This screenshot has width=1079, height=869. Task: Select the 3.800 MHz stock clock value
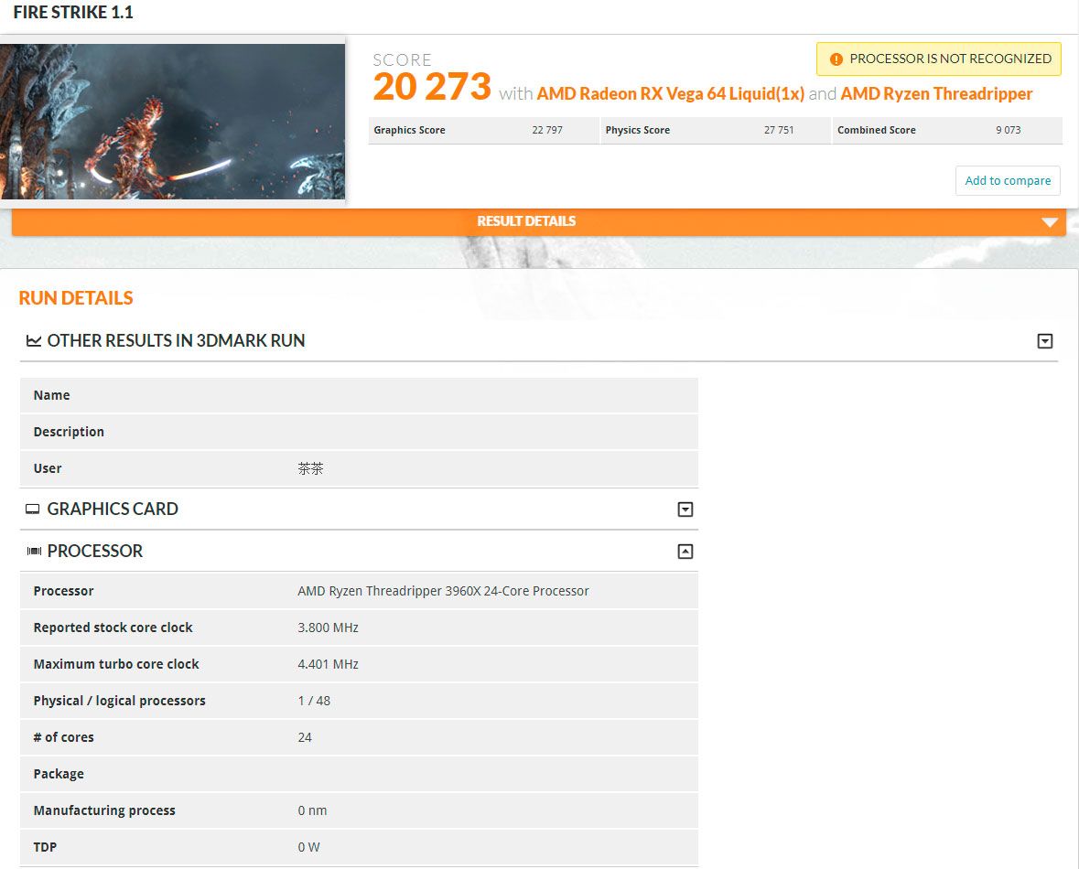[x=328, y=628]
